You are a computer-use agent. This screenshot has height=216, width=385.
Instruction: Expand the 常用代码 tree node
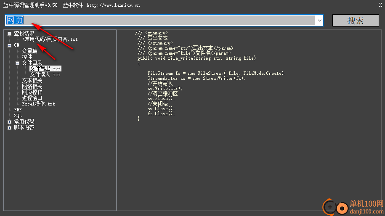9,122
